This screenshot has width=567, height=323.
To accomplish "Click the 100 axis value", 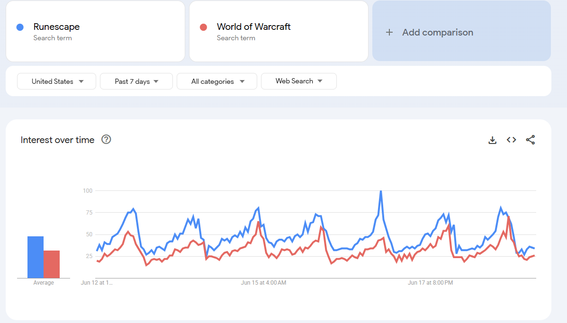I will [88, 190].
